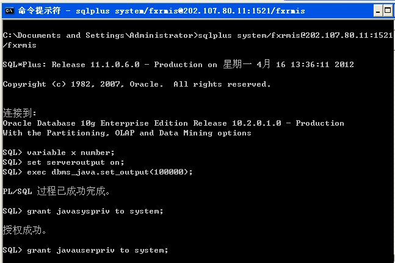
Task: Click the wrapped "/fxrmis" line
Action: pyautogui.click(x=20, y=45)
